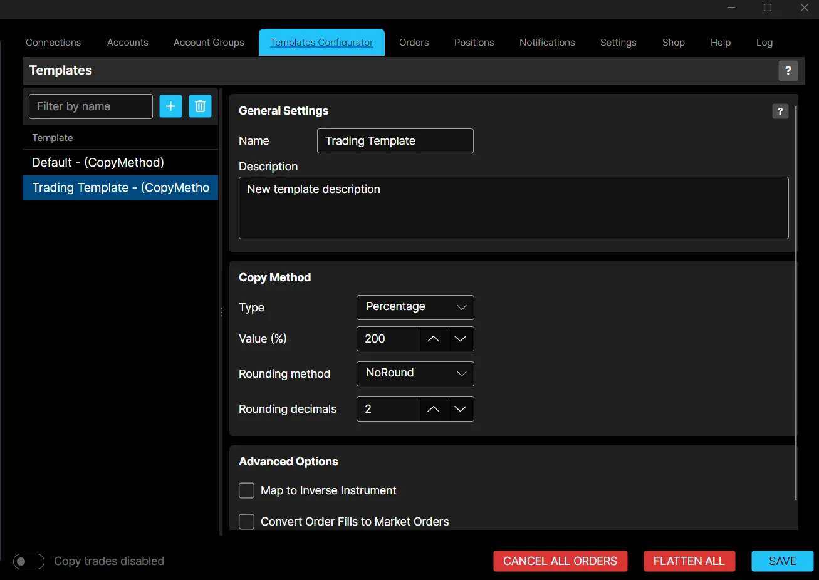Decrease the Value (%) with the down arrow
Screen dimensions: 819x580
pyautogui.click(x=460, y=339)
